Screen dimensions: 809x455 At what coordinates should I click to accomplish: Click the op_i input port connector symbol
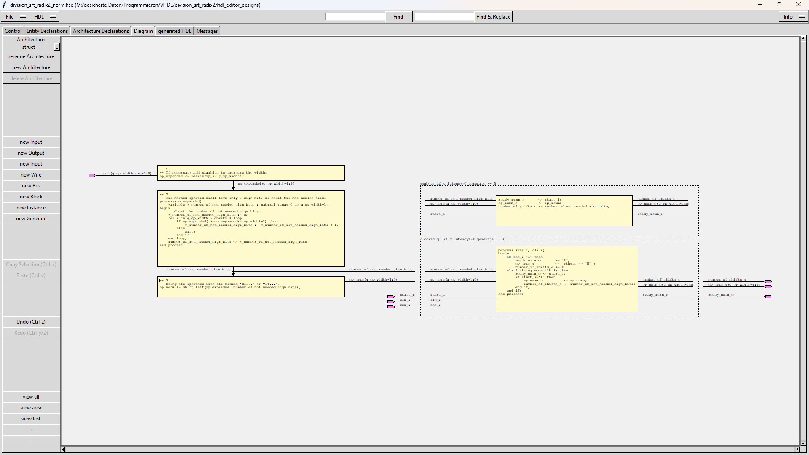92,175
